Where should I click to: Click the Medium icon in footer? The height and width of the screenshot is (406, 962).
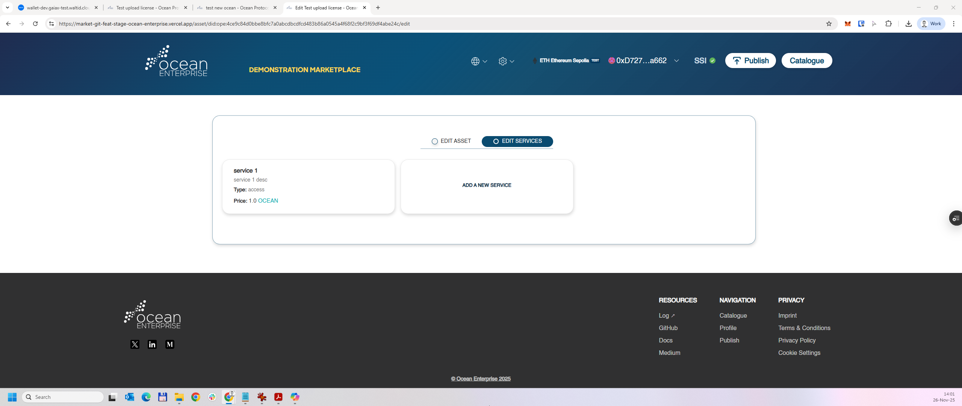click(170, 344)
